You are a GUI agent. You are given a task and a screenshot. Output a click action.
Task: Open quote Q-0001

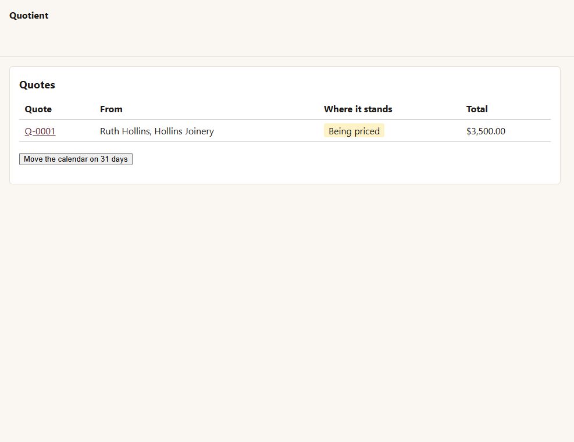(x=40, y=131)
